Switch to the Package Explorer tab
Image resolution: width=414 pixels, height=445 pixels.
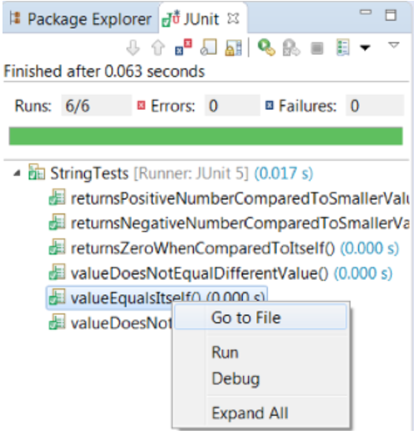80,19
